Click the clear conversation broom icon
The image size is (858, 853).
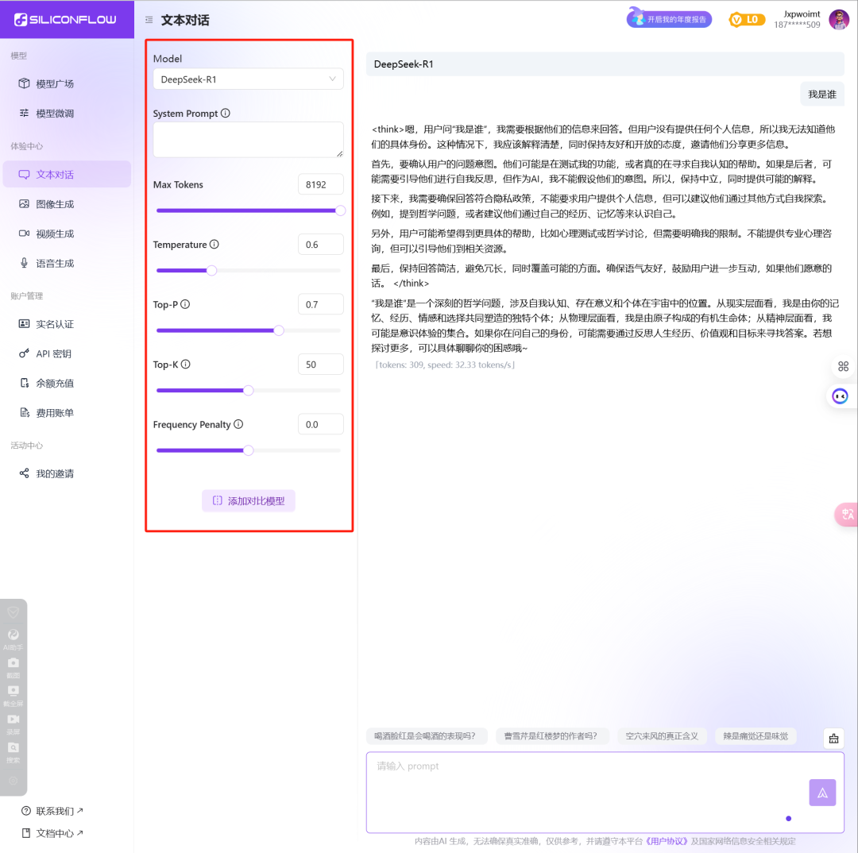[833, 739]
